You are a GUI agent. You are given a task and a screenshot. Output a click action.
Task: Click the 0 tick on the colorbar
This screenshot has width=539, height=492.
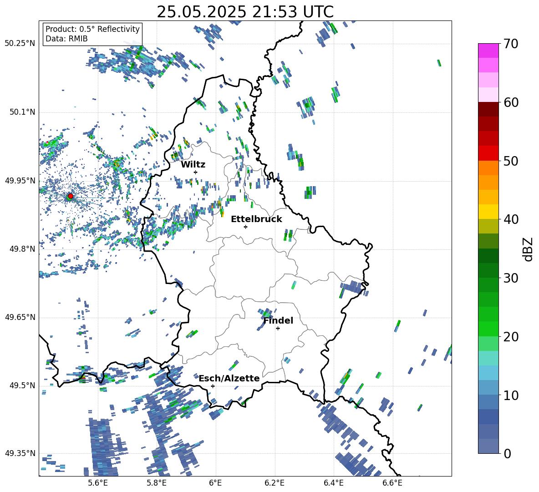(x=507, y=453)
